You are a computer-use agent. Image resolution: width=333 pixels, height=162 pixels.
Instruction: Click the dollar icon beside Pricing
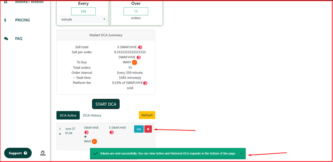(5, 20)
